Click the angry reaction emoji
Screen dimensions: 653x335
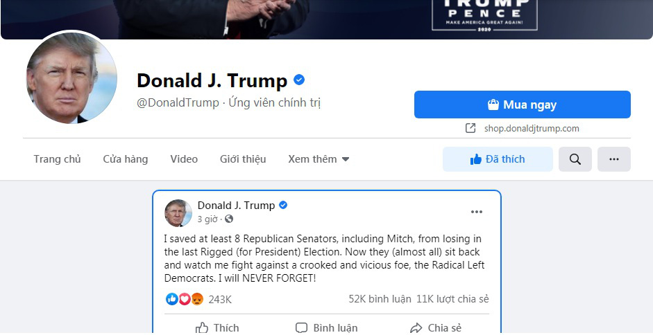tap(197, 299)
